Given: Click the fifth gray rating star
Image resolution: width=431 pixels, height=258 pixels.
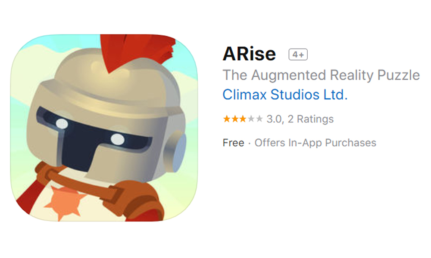Looking at the screenshot, I should click(259, 119).
